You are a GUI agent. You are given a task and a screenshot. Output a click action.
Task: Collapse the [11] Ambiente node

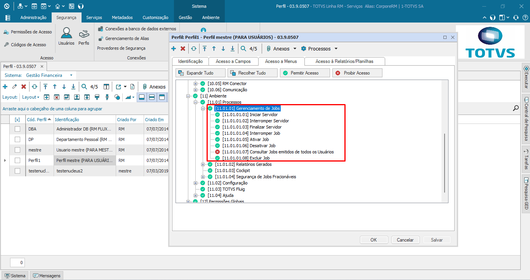(x=188, y=96)
